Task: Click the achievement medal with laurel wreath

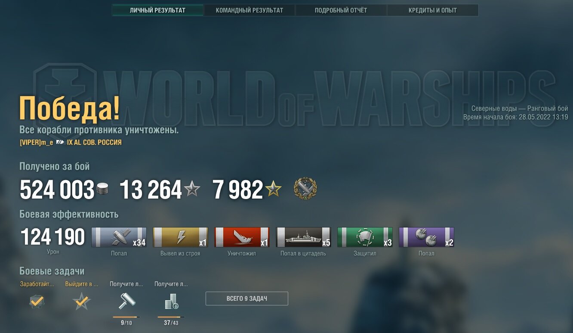Action: point(305,189)
